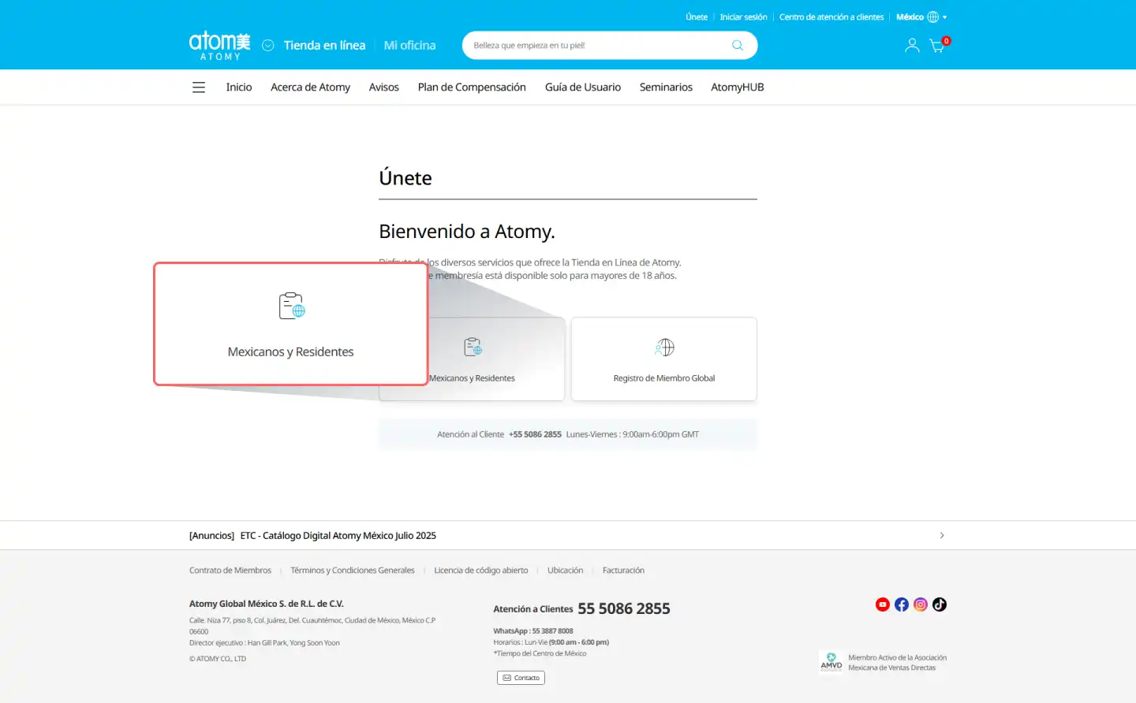Viewport: 1136px width, 703px height.
Task: Open the shopping cart icon
Action: tap(937, 46)
